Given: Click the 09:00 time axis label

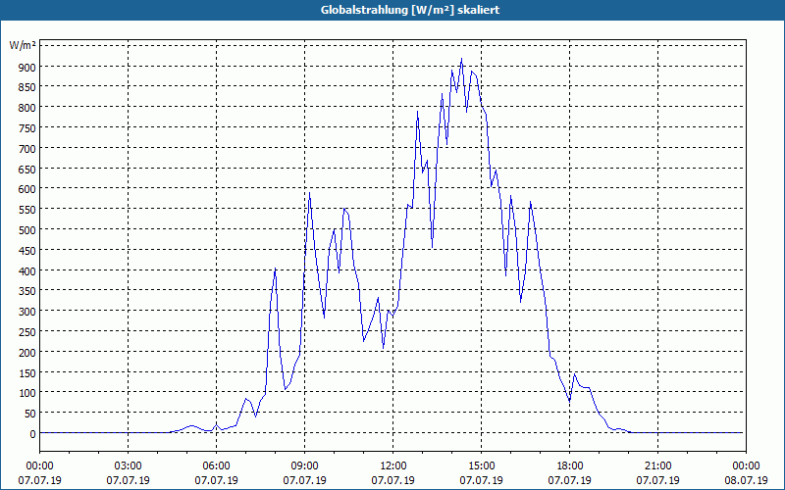Looking at the screenshot, I should [304, 466].
